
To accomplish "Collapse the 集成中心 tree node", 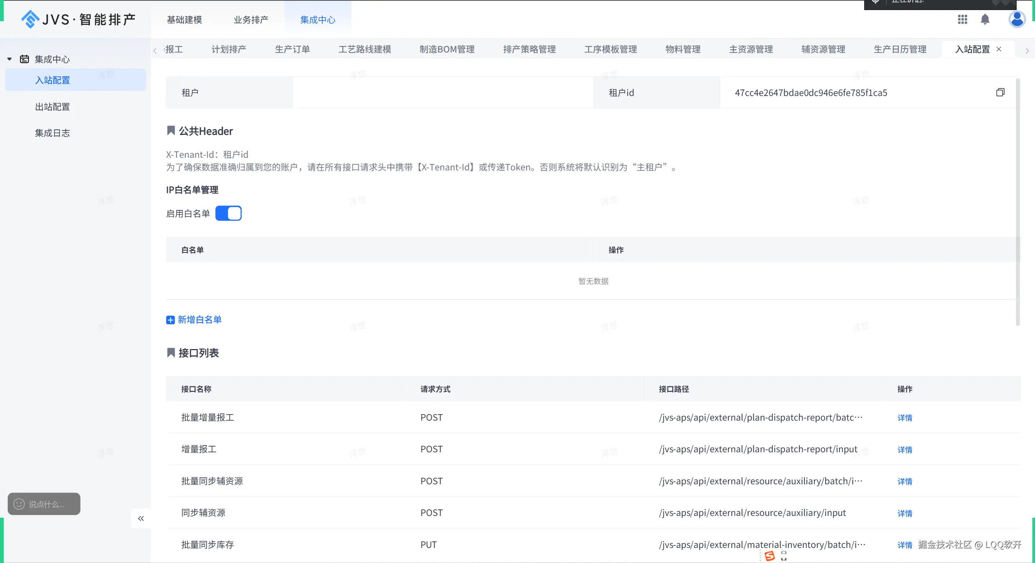I will 10,59.
